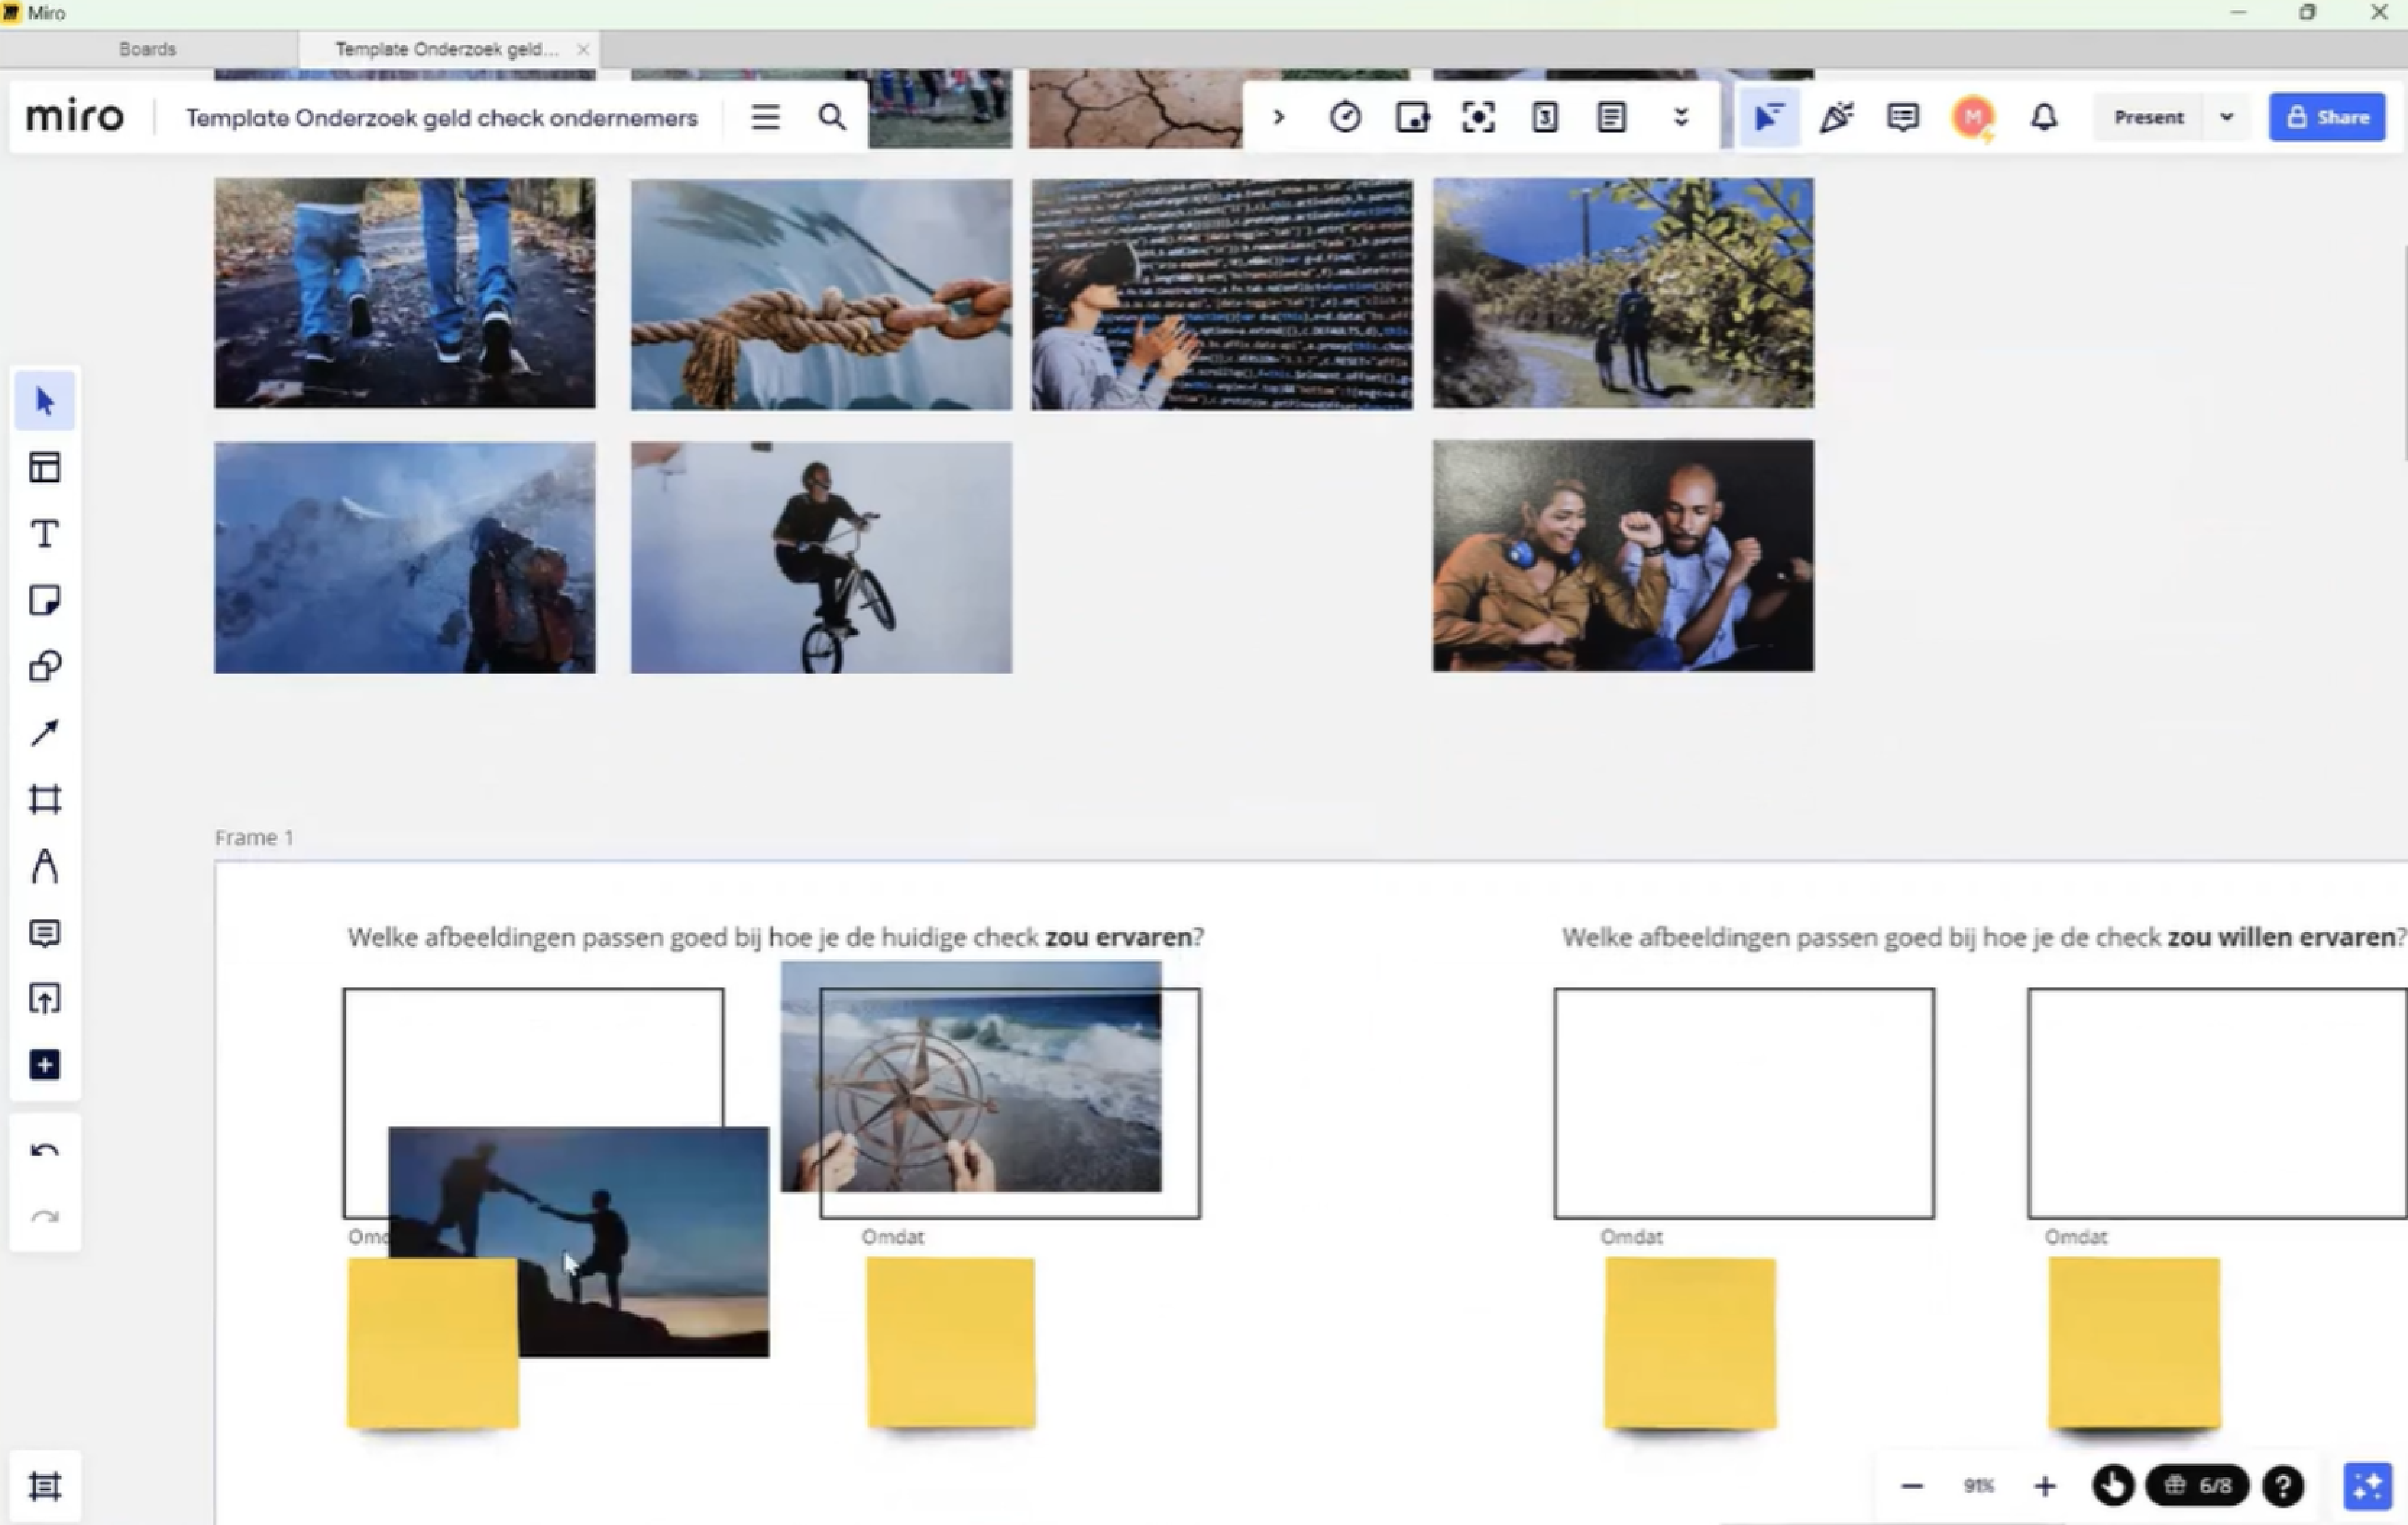Select the Text tool
The width and height of the screenshot is (2408, 1525).
45,534
